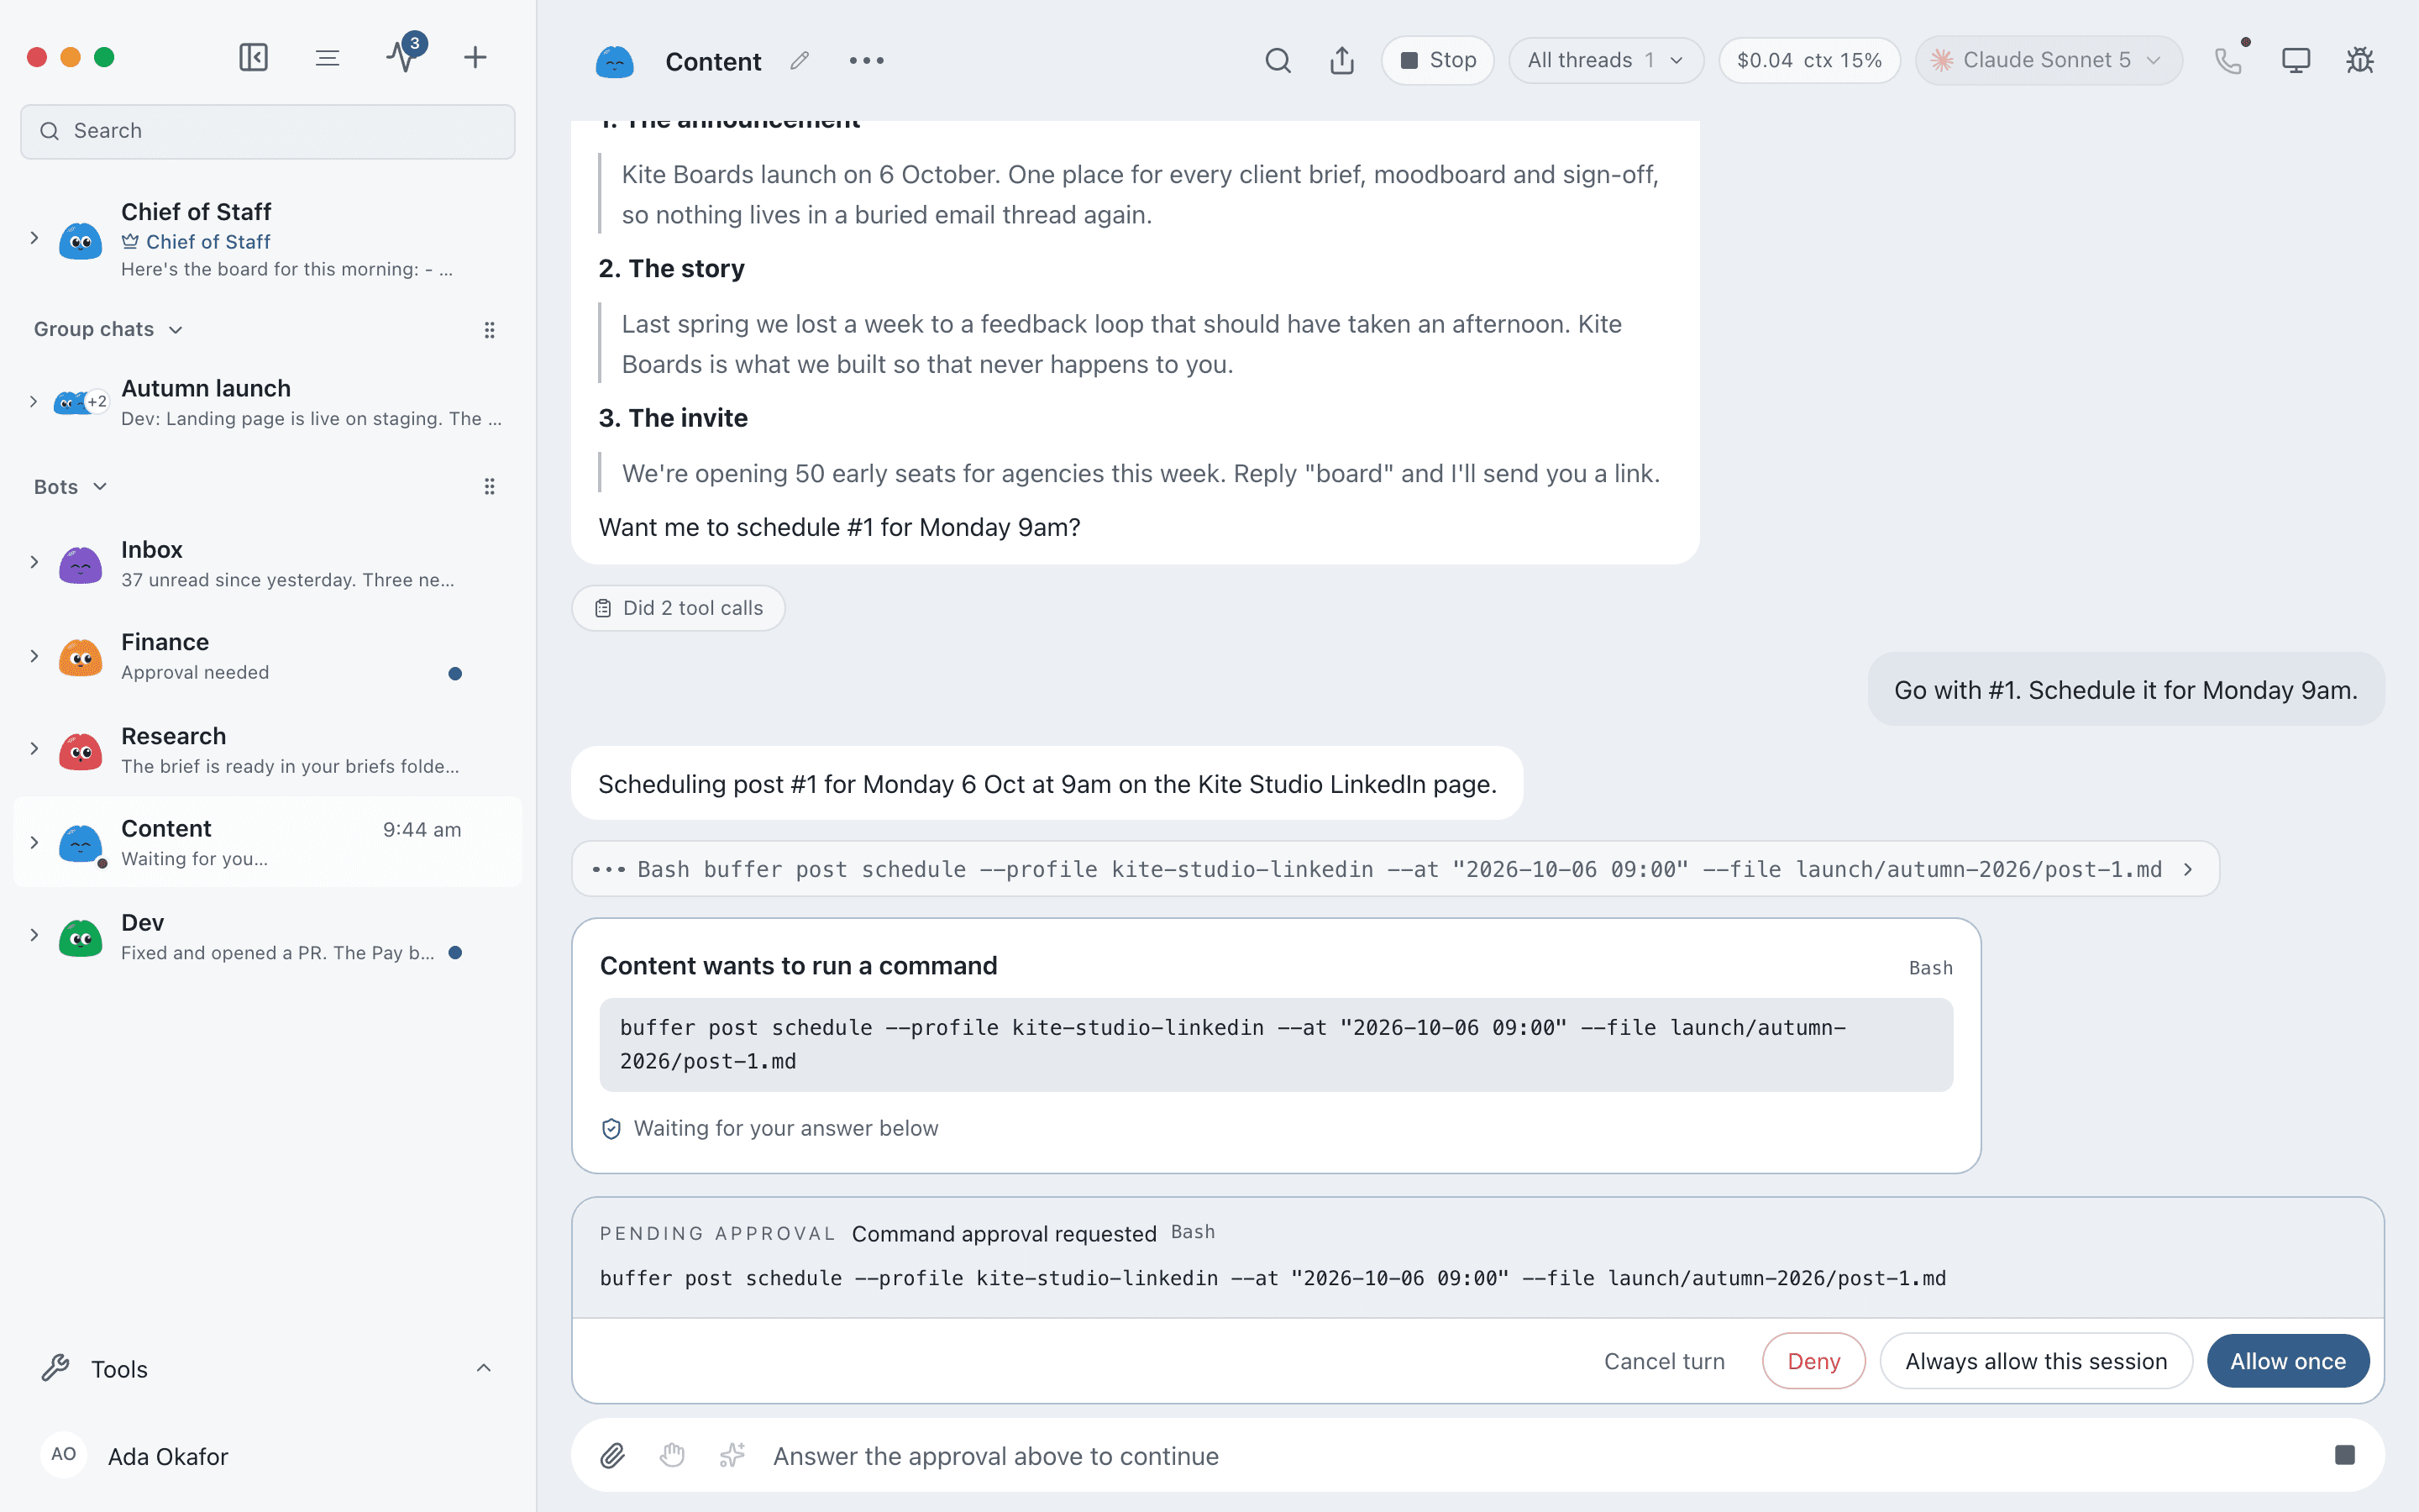Expand the Research bot threads
This screenshot has width=2419, height=1512.
click(34, 749)
